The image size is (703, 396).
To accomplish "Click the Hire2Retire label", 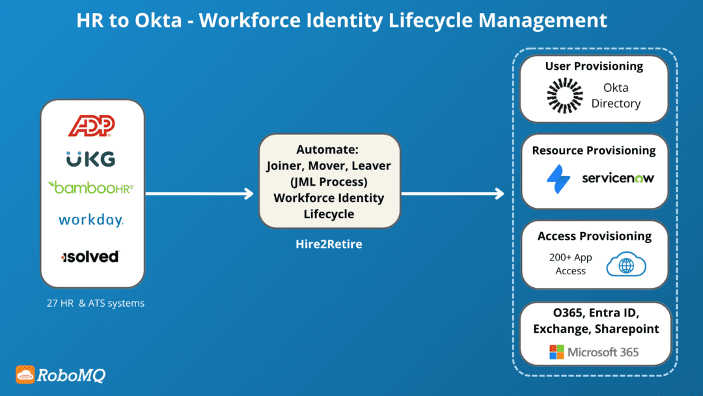I will pyautogui.click(x=329, y=244).
